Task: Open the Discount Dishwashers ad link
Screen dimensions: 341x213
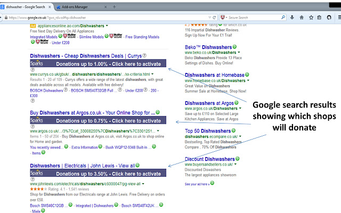Action: [210, 159]
